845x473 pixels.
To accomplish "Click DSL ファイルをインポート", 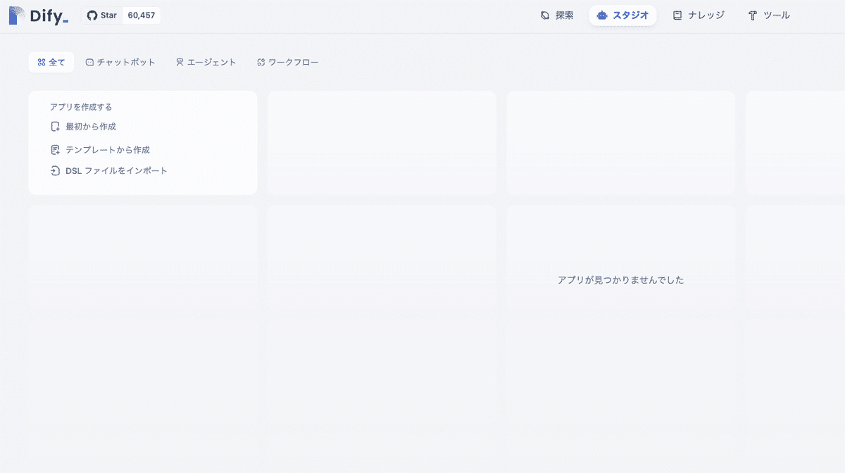I will [109, 170].
